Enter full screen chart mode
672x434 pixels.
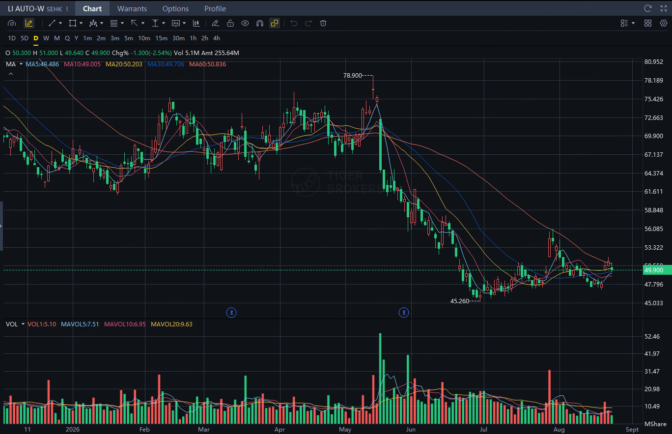point(663,8)
